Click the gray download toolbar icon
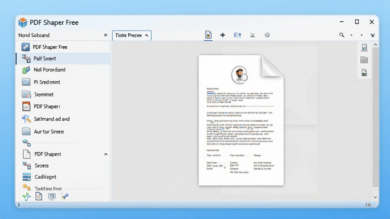The height and width of the screenshot is (219, 390). pos(253,35)
